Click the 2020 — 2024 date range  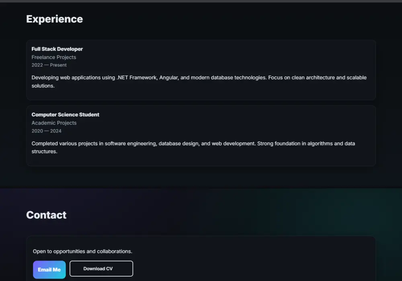pos(46,131)
